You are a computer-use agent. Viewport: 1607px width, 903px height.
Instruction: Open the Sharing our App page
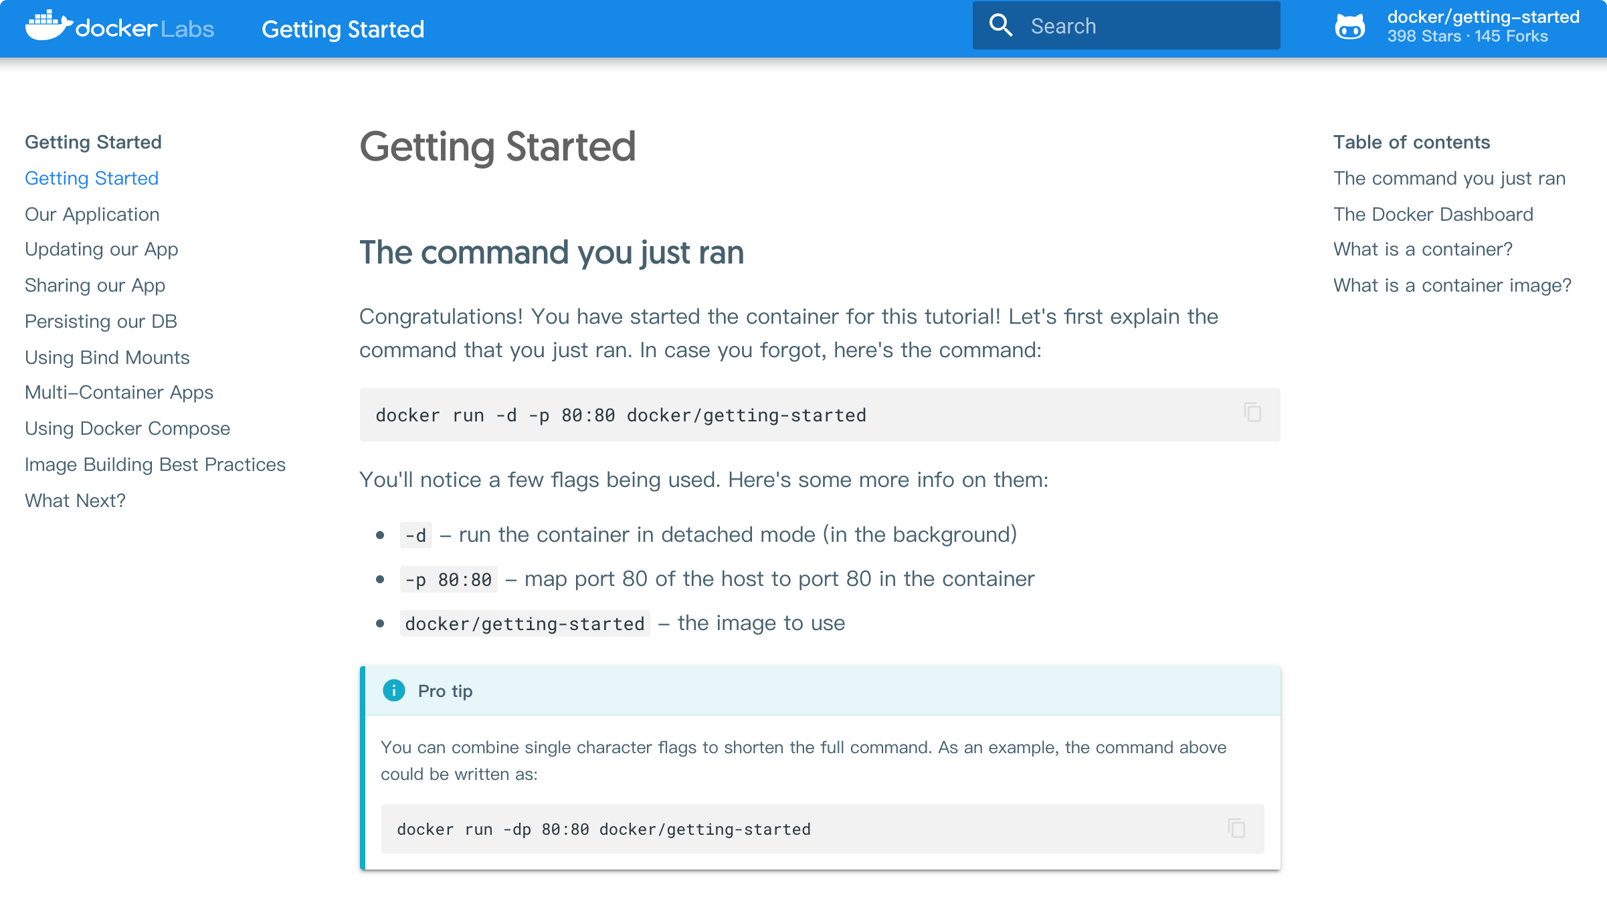click(95, 286)
